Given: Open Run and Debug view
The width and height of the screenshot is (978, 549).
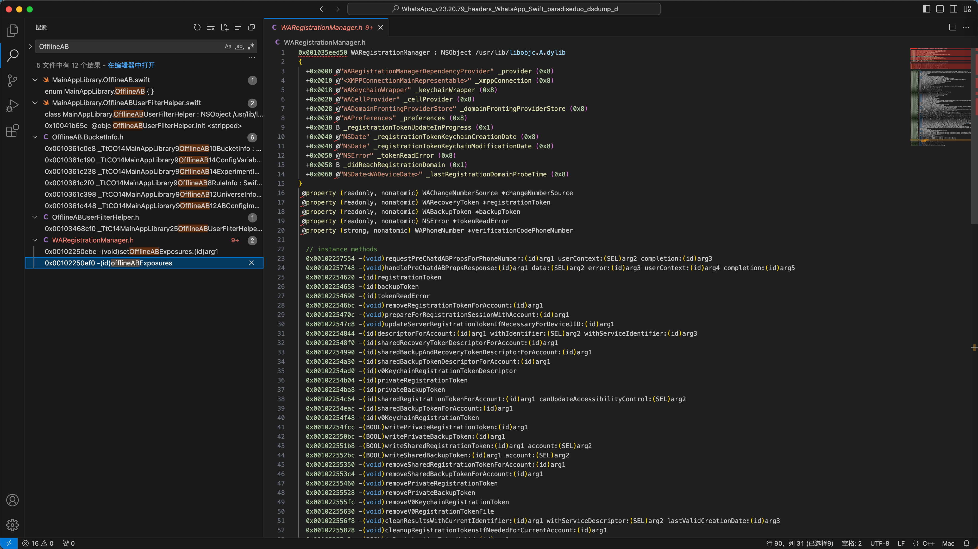Looking at the screenshot, I should point(12,105).
